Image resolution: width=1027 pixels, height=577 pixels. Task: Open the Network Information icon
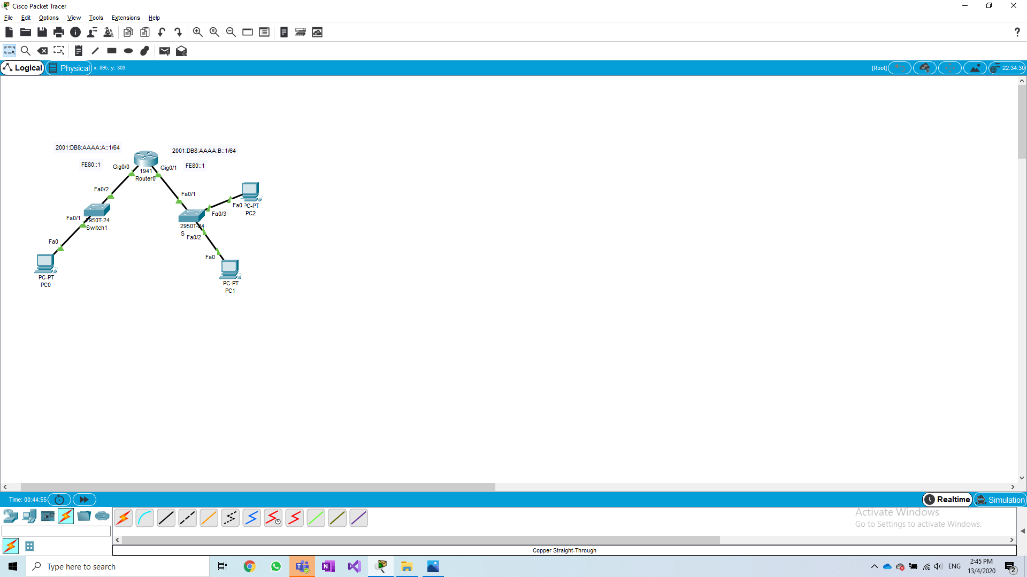[x=75, y=32]
